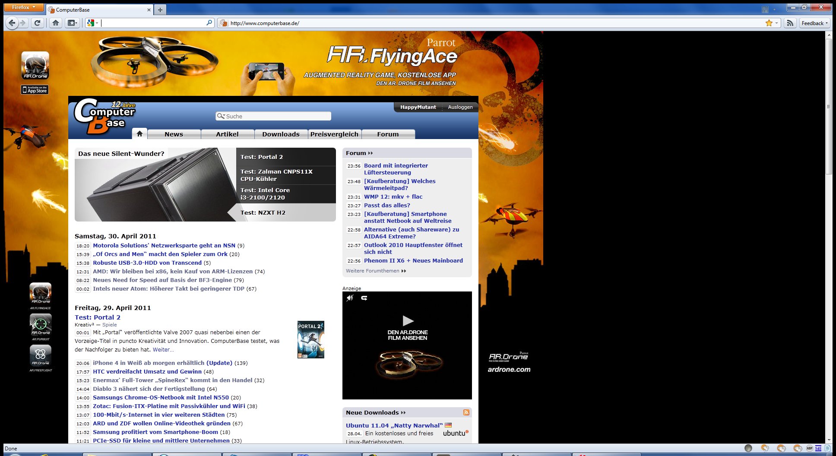836x456 pixels.
Task: Click the S4E status bar icon
Action: pyautogui.click(x=818, y=448)
